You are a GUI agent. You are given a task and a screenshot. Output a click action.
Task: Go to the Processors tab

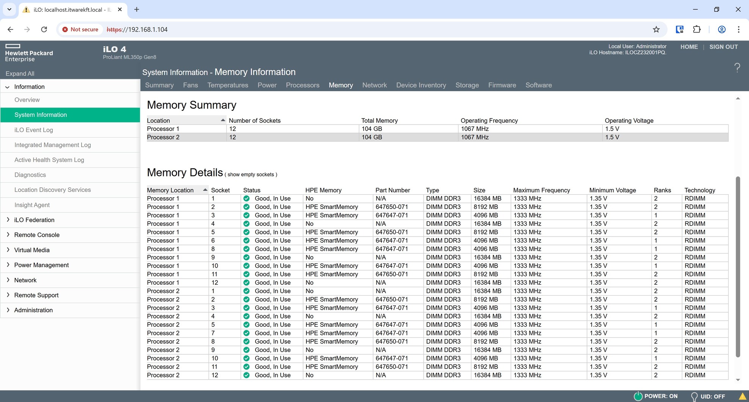point(303,85)
